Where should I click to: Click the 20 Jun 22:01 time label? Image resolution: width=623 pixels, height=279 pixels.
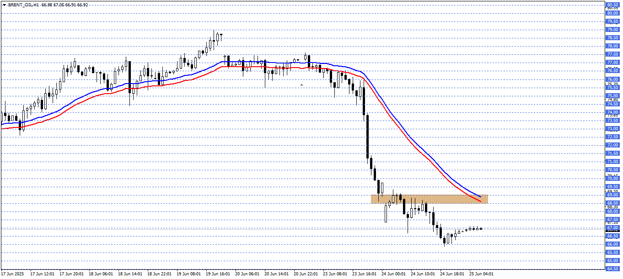coord(306,274)
